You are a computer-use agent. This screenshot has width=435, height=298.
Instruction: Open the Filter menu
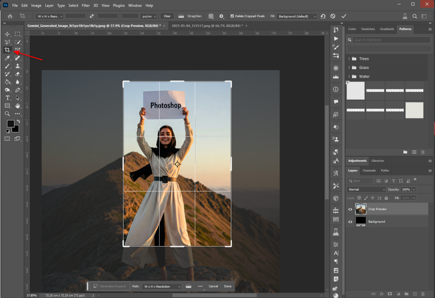(x=86, y=5)
